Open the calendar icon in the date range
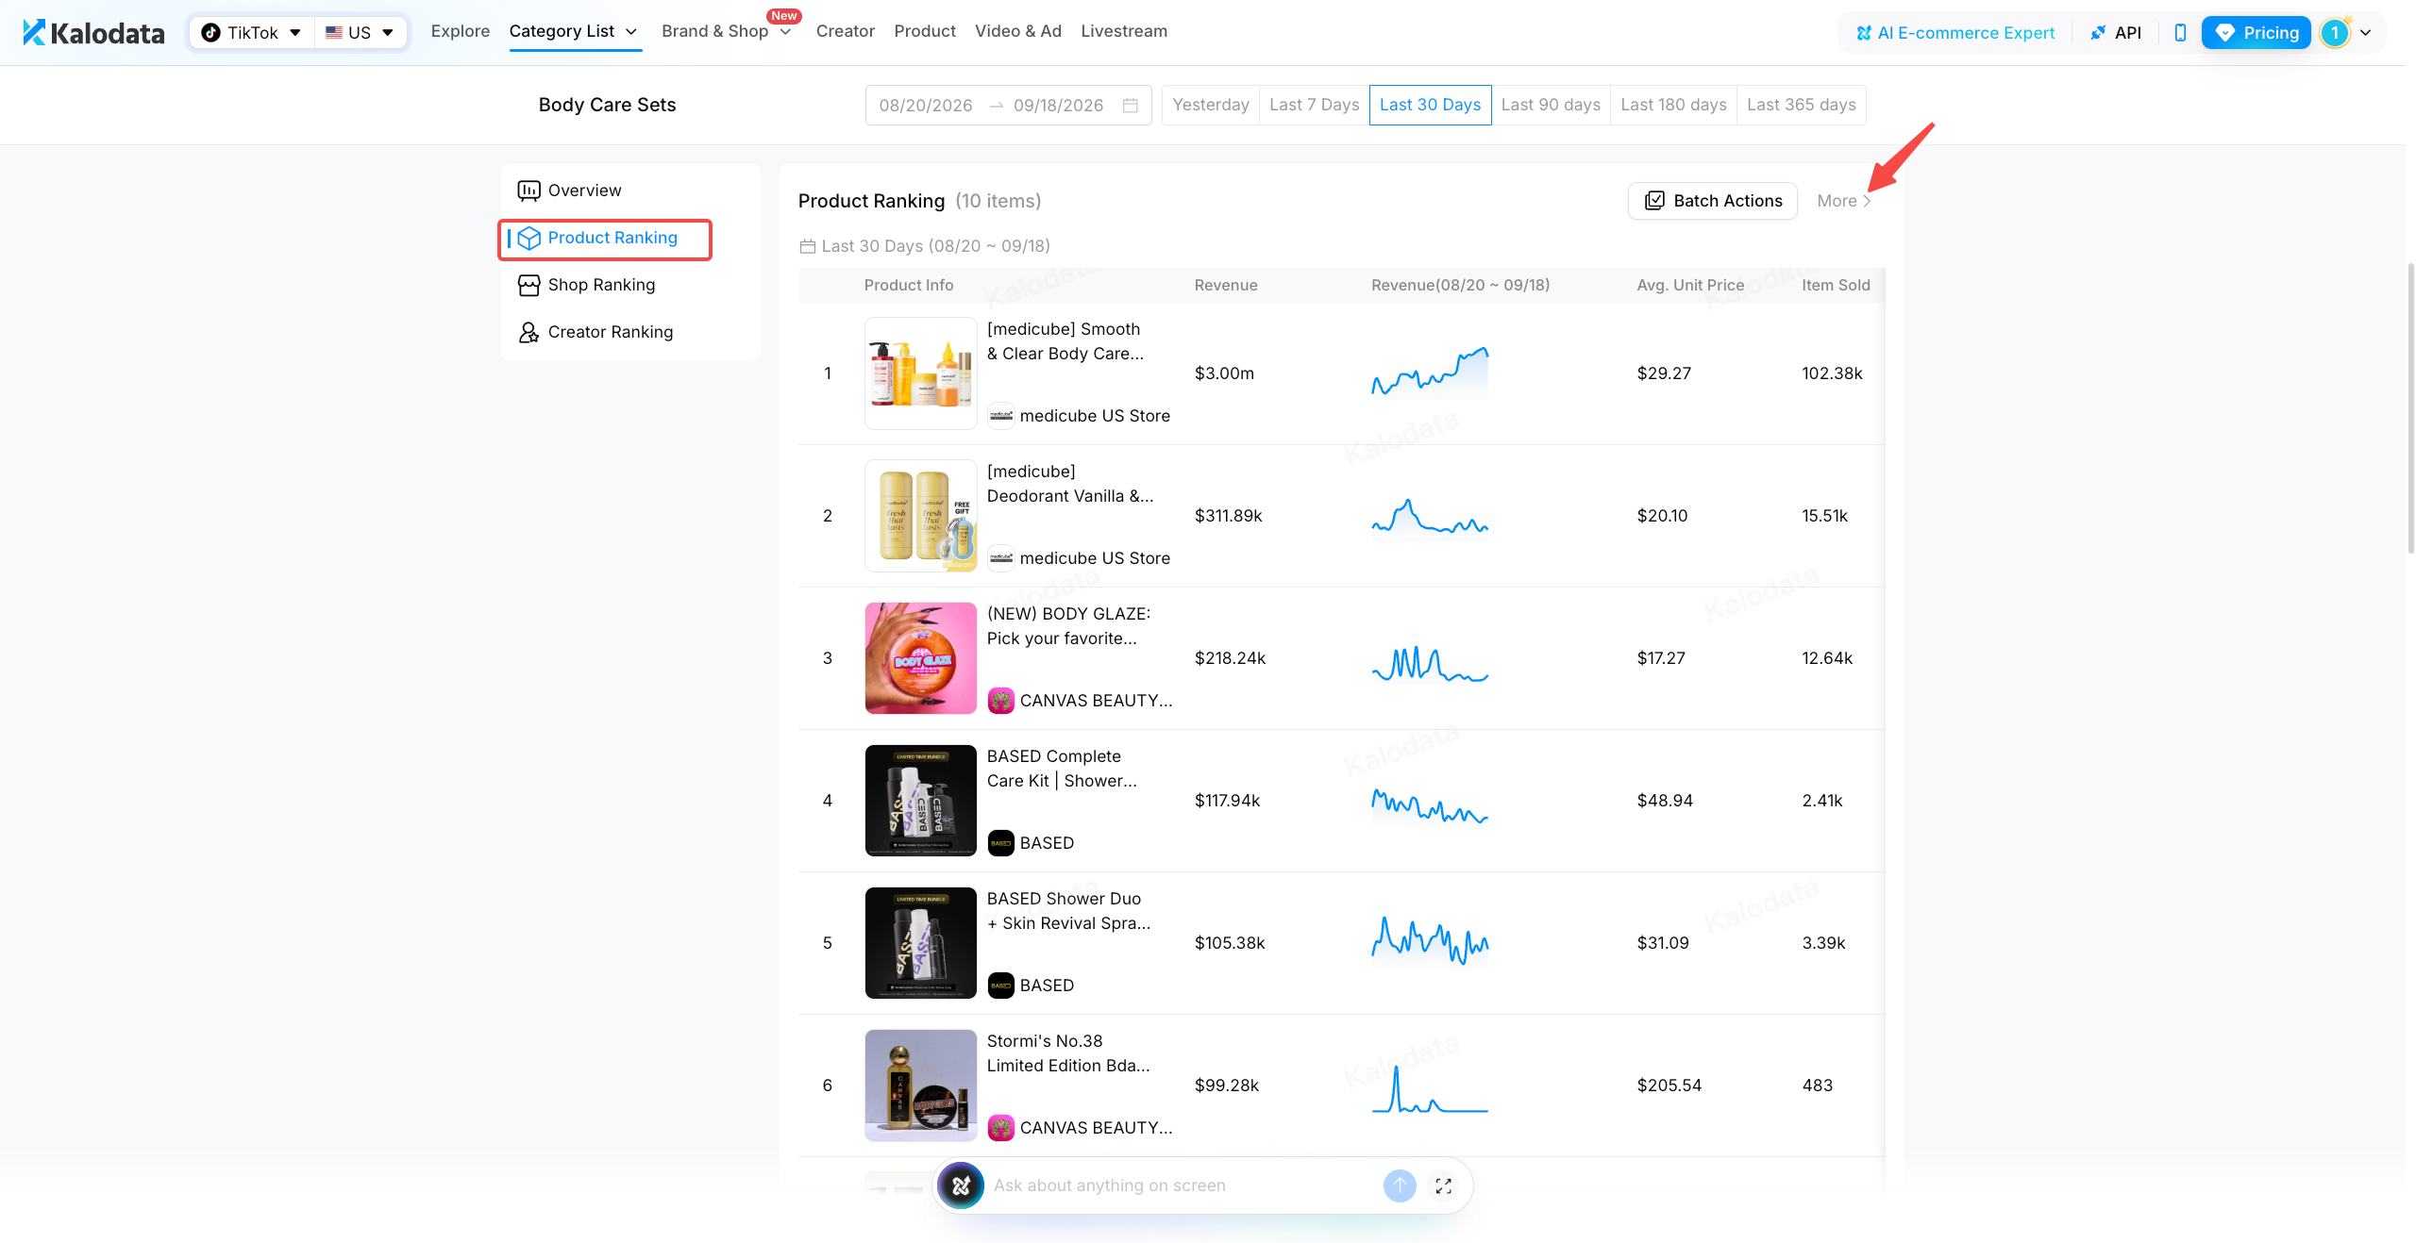Image resolution: width=2416 pixels, height=1243 pixels. (x=1130, y=105)
